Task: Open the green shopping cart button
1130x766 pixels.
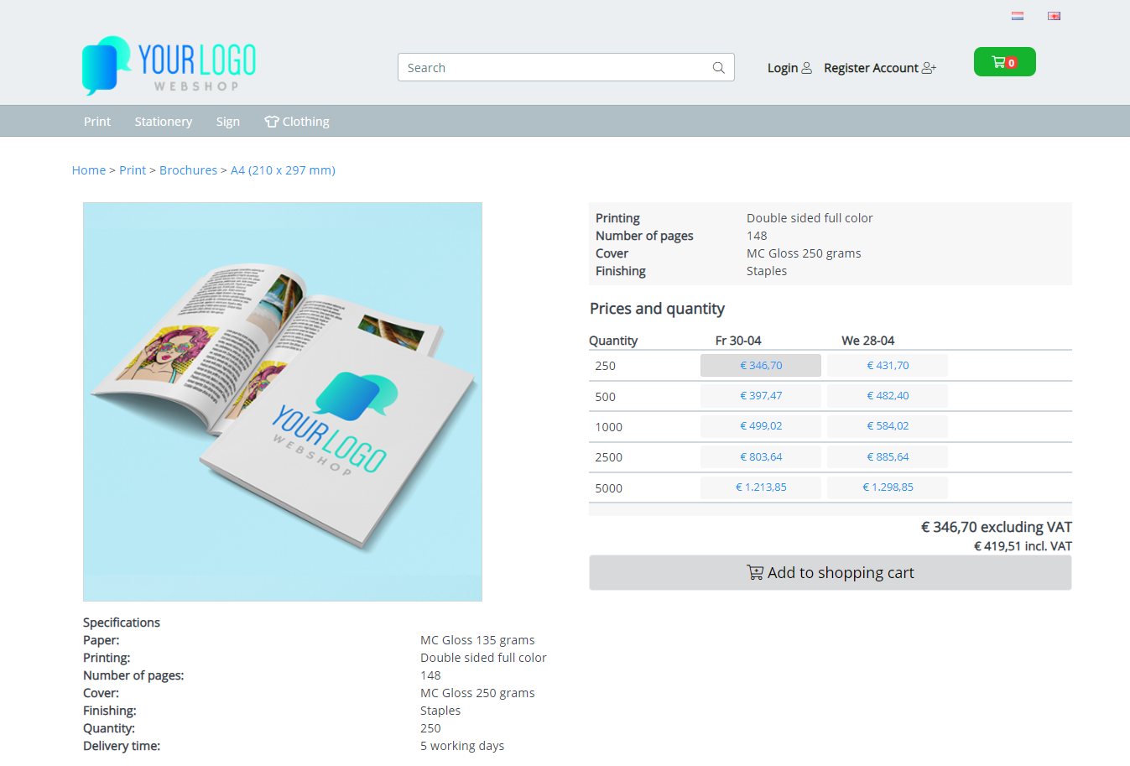Action: [1004, 62]
